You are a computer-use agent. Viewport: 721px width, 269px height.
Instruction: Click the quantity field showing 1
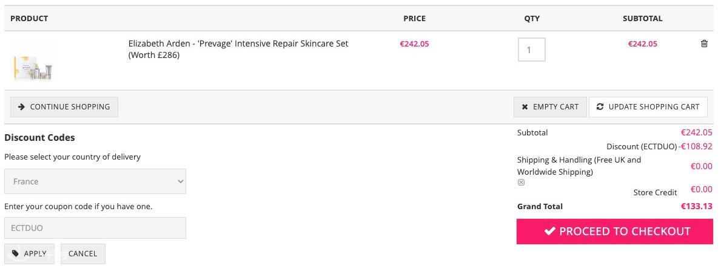pyautogui.click(x=531, y=50)
